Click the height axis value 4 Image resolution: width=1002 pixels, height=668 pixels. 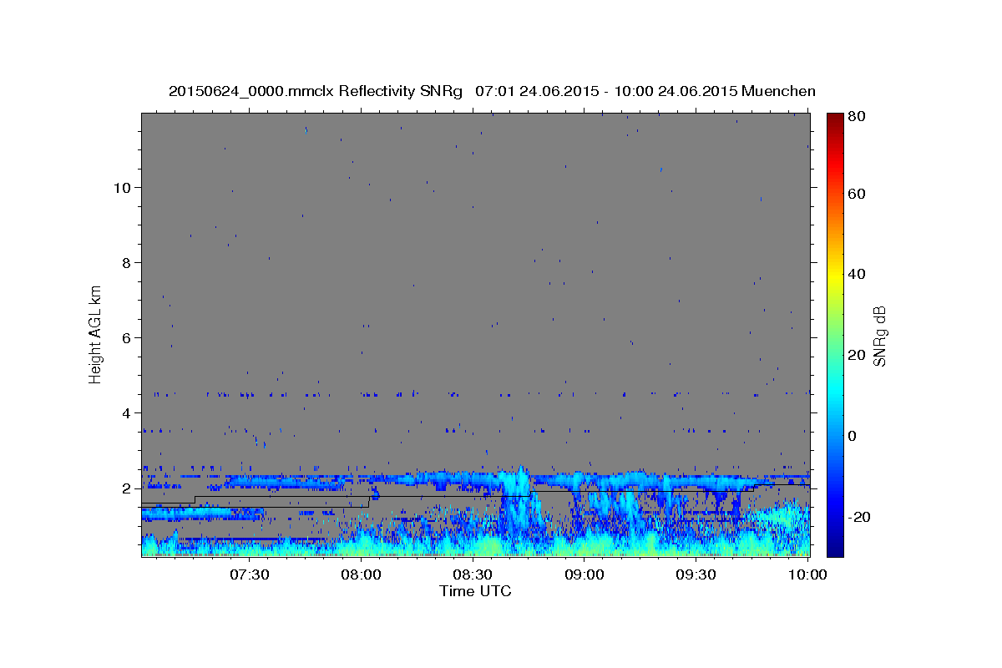pos(125,413)
